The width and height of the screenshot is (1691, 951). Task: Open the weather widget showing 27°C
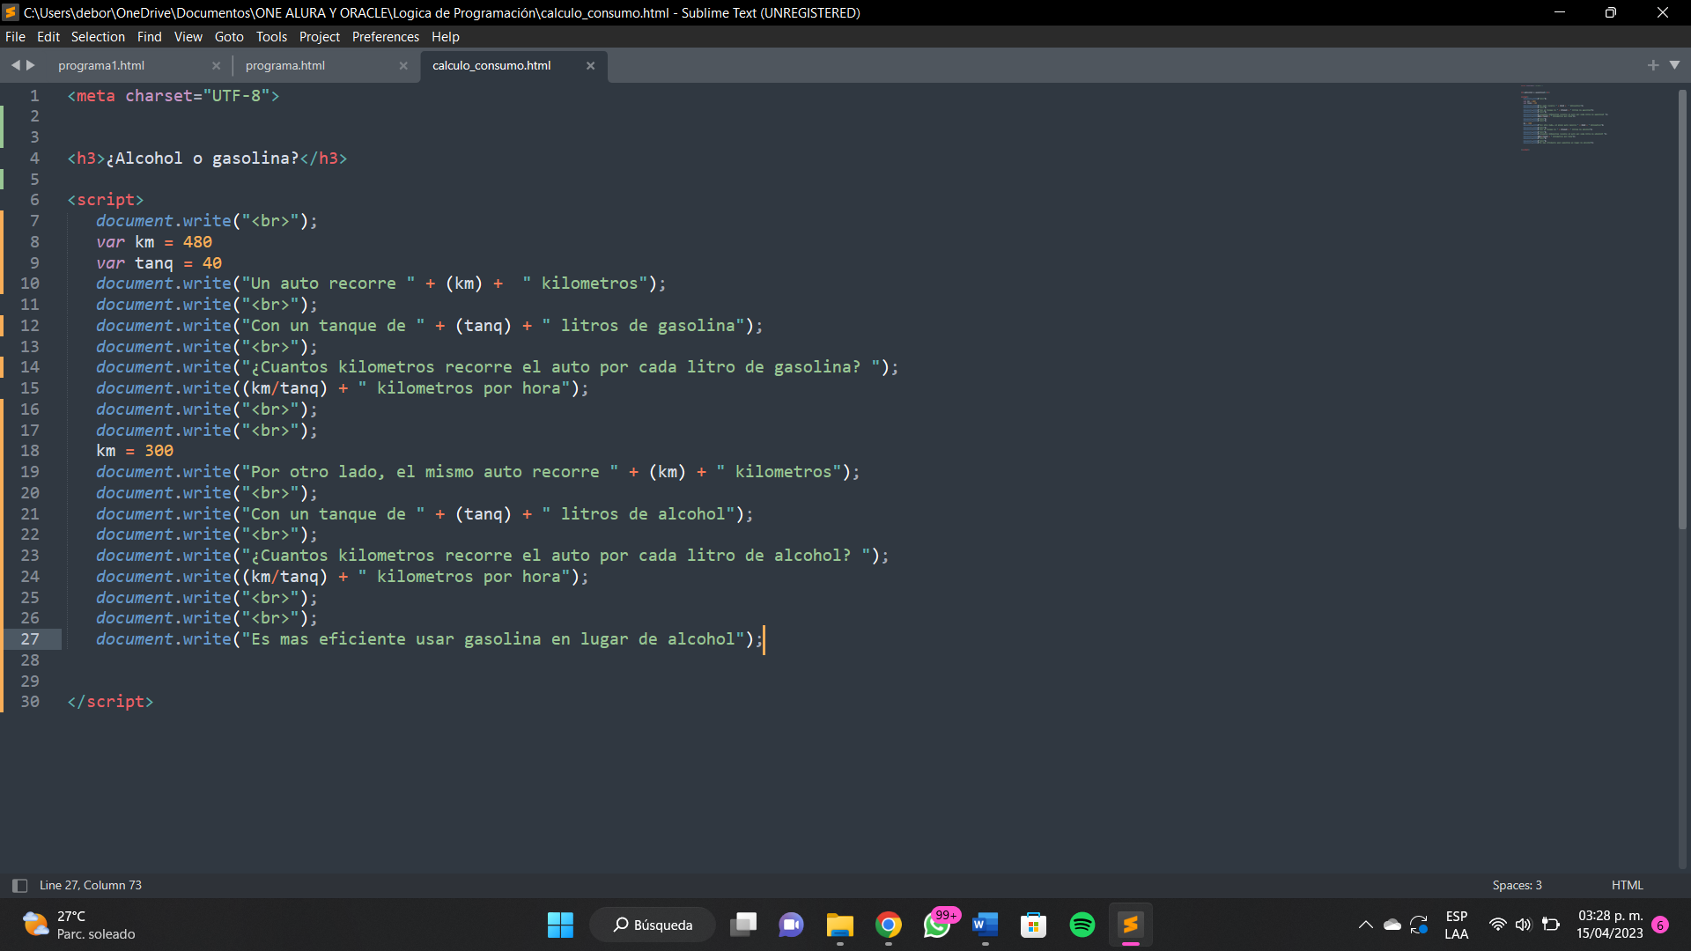pyautogui.click(x=79, y=925)
